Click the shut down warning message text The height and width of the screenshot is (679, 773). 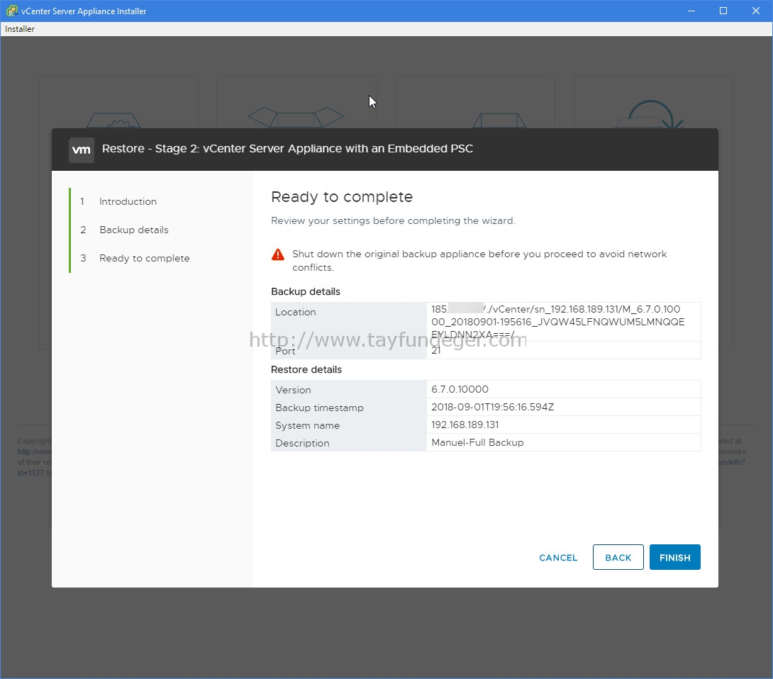point(479,261)
